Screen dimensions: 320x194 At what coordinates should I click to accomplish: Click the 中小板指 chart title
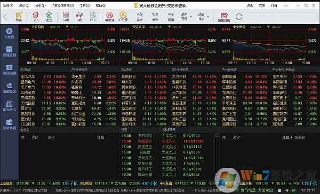239,27
